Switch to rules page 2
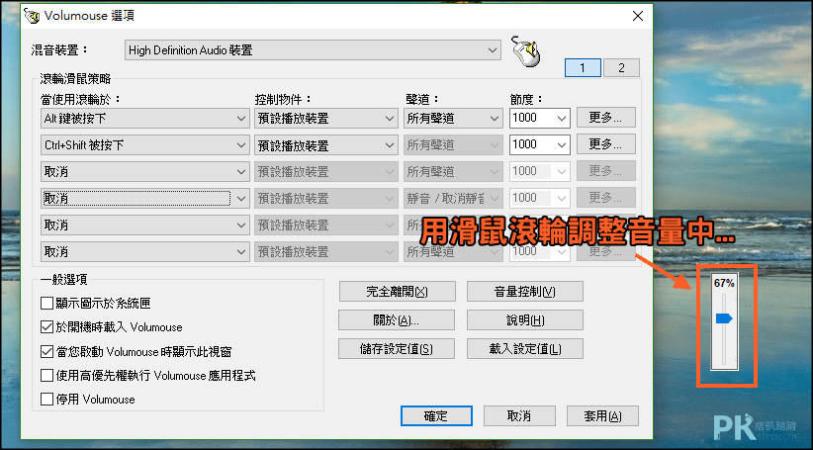 click(621, 68)
